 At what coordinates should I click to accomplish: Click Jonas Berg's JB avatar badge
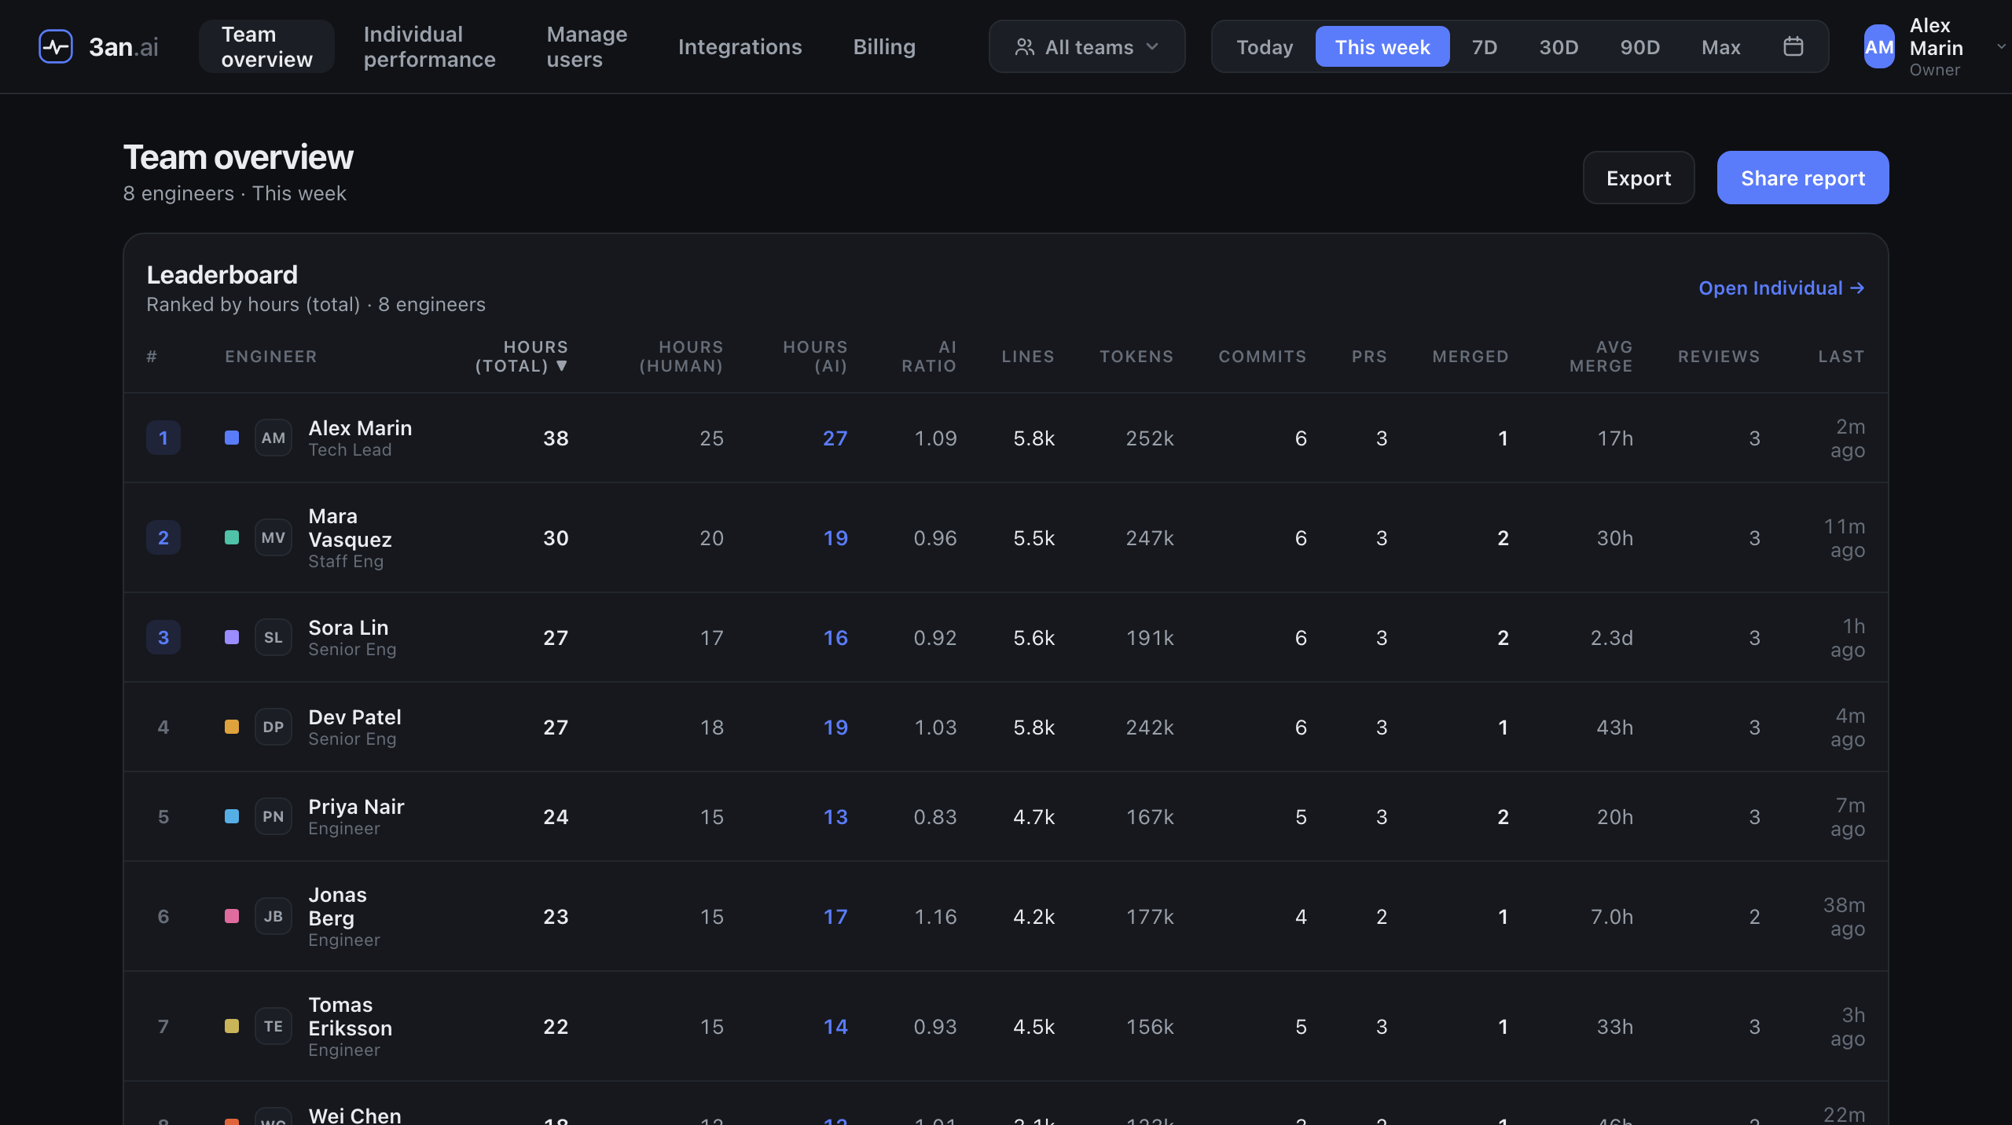coord(274,916)
